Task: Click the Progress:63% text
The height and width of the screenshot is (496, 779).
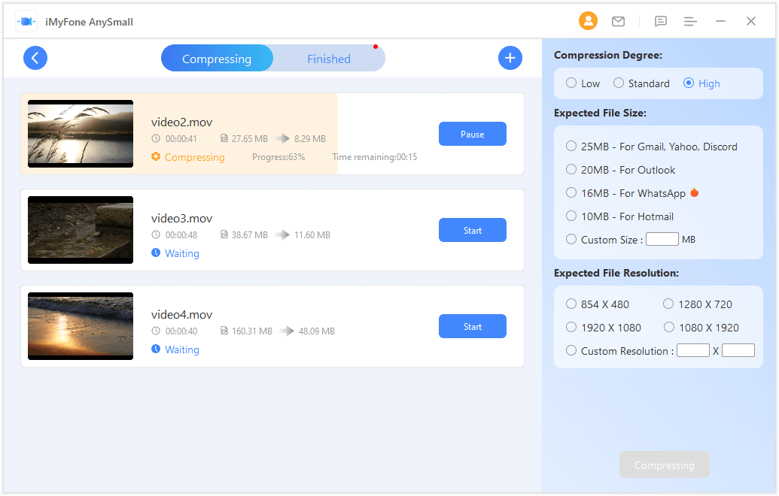Action: tap(278, 157)
